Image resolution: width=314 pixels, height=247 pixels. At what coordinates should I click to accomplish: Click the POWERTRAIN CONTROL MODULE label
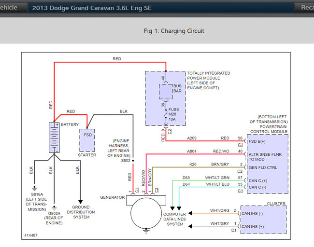[x=269, y=129]
